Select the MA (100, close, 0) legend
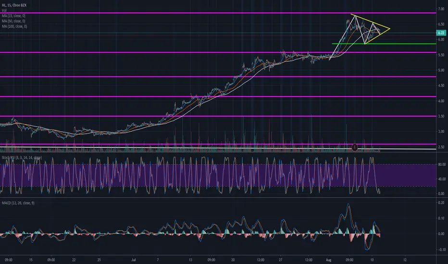Image resolution: width=448 pixels, height=264 pixels. click(14, 26)
